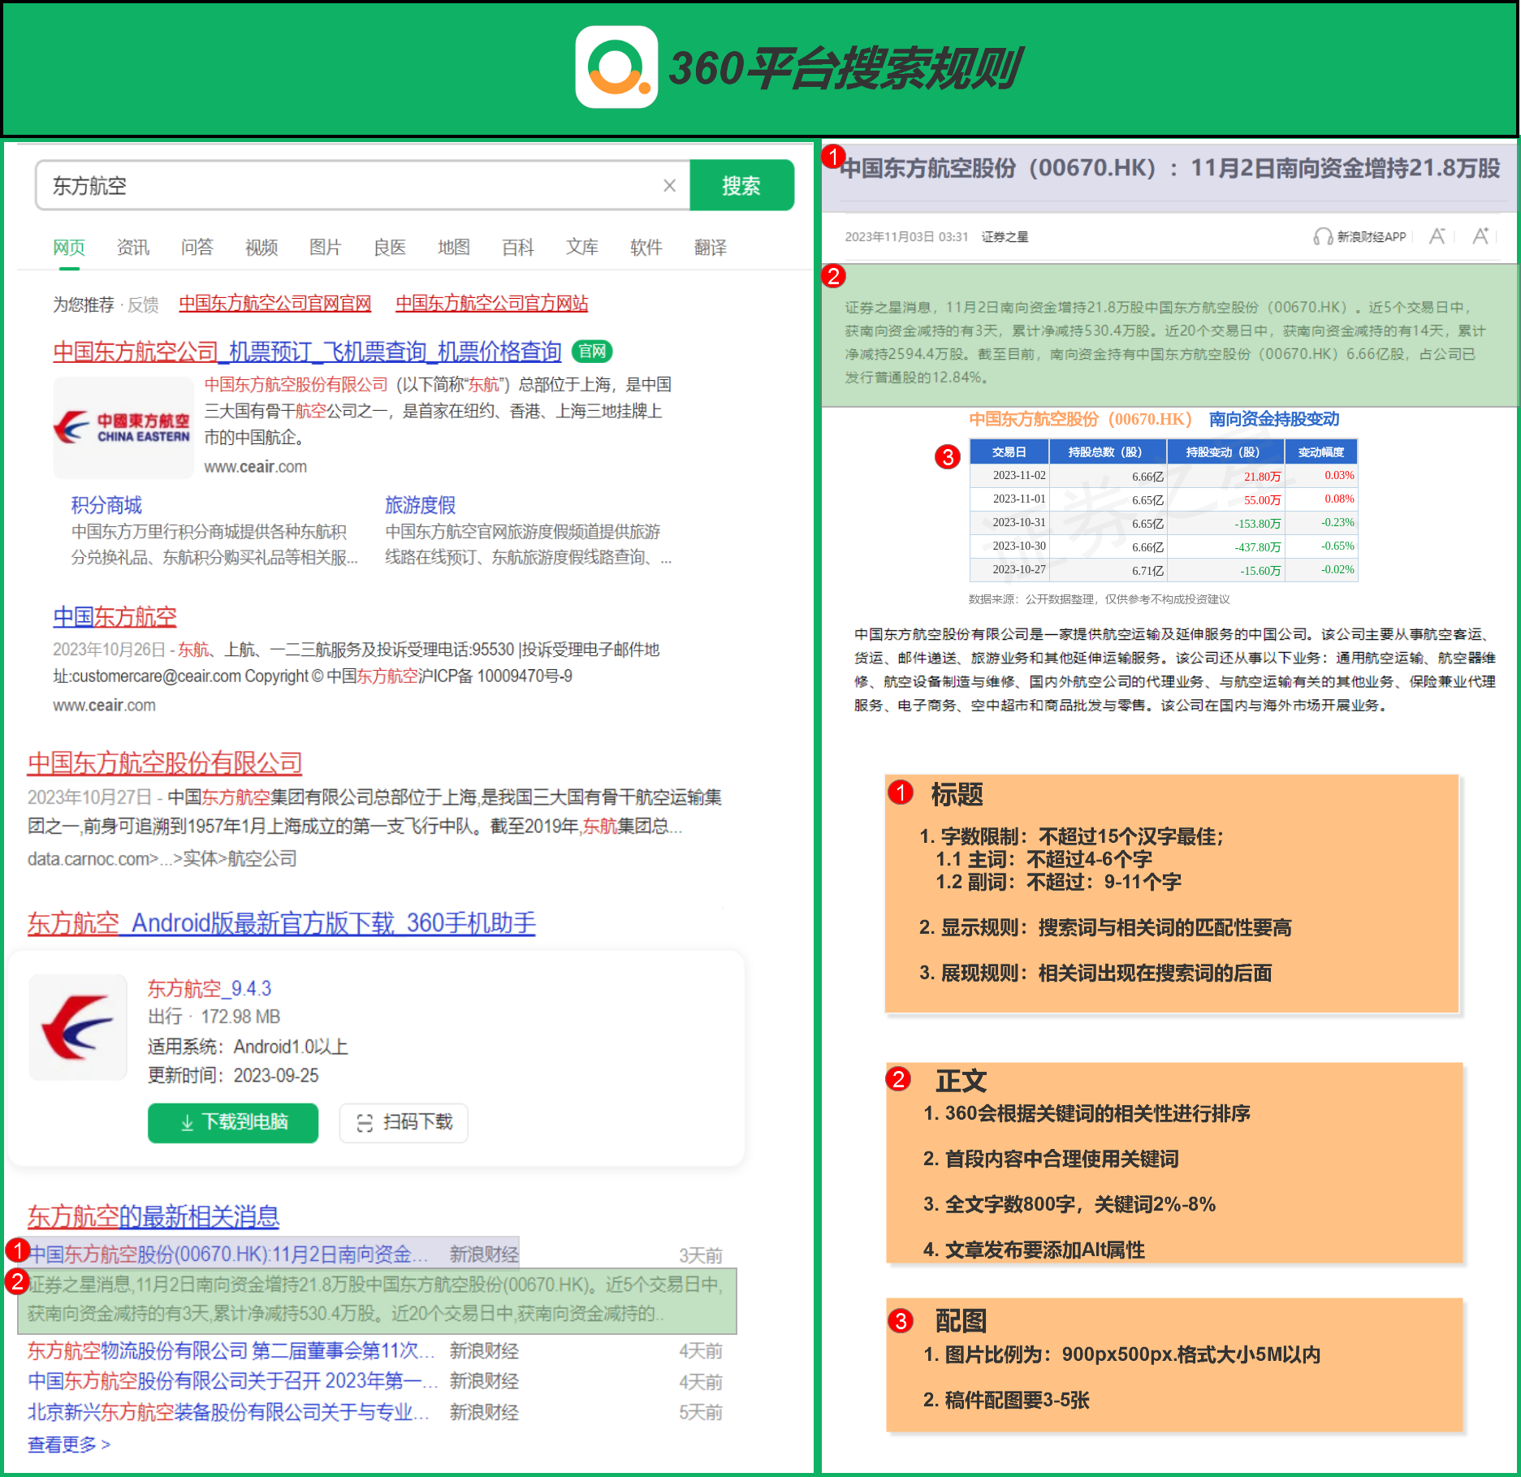Screen dimensions: 1521x1477
Task: Click the 东方航空 app icon thumbnail
Action: [78, 1027]
